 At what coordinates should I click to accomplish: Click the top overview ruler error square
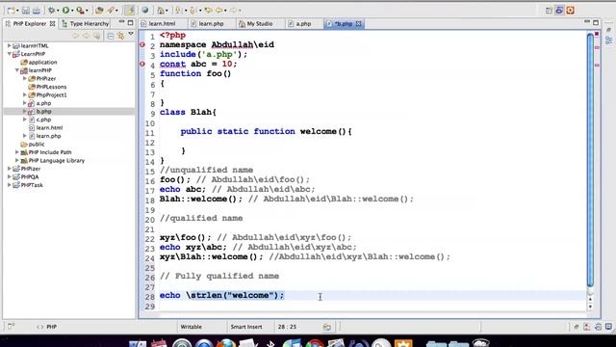(x=597, y=35)
